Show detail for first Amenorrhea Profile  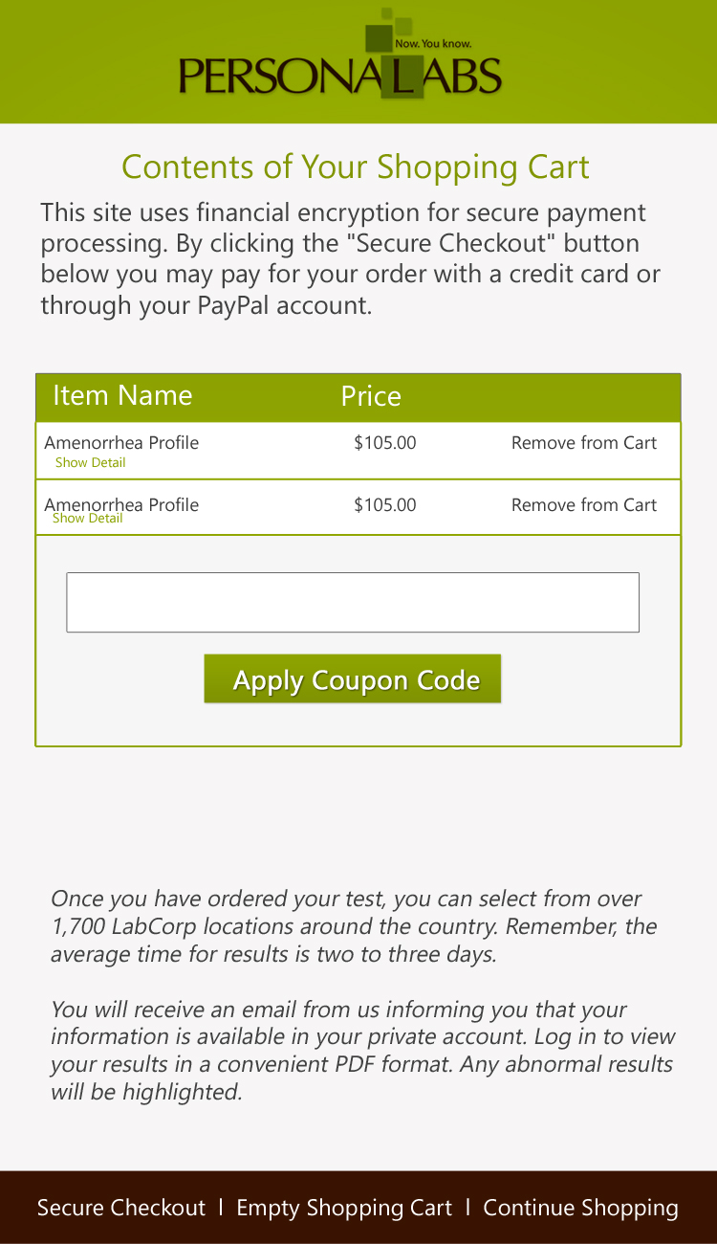tap(90, 463)
